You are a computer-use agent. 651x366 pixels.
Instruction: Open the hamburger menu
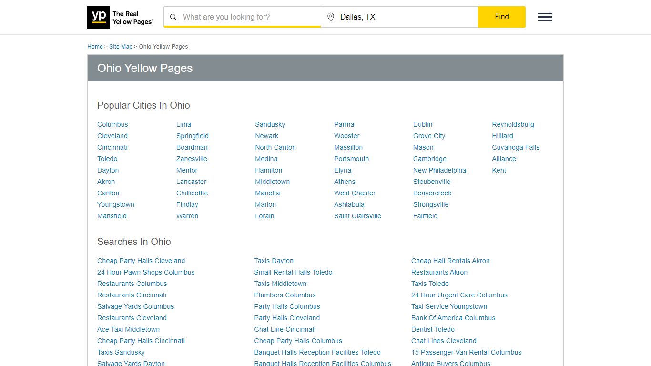[545, 17]
